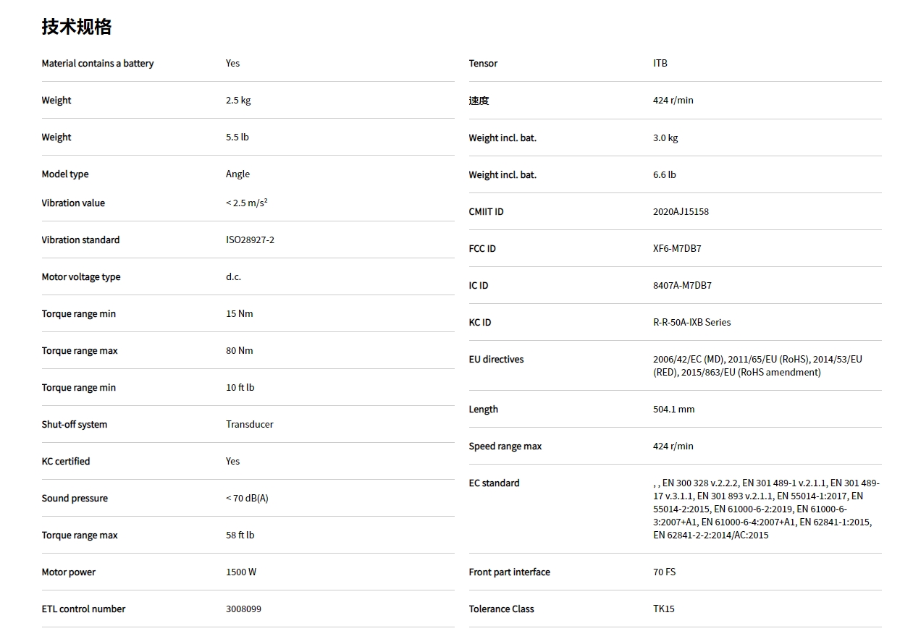Click the 速度 label

479,100
